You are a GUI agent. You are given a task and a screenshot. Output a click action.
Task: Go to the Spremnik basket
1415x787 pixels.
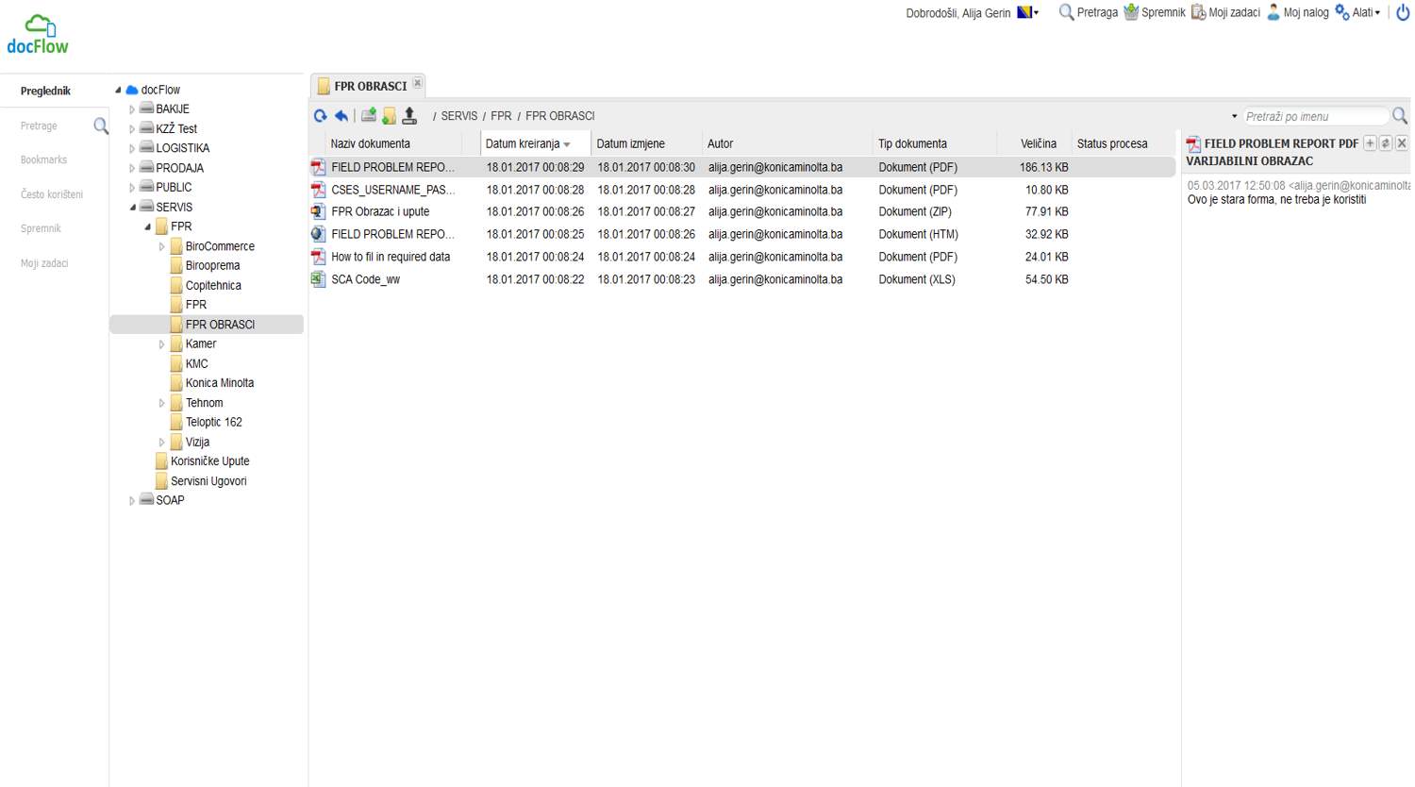click(x=1154, y=12)
